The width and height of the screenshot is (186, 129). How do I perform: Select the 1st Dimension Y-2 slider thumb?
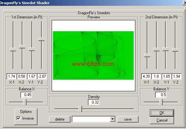coord(42,39)
